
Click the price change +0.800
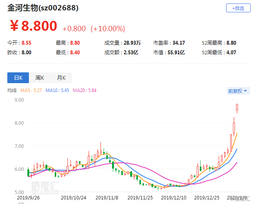[x=74, y=29]
